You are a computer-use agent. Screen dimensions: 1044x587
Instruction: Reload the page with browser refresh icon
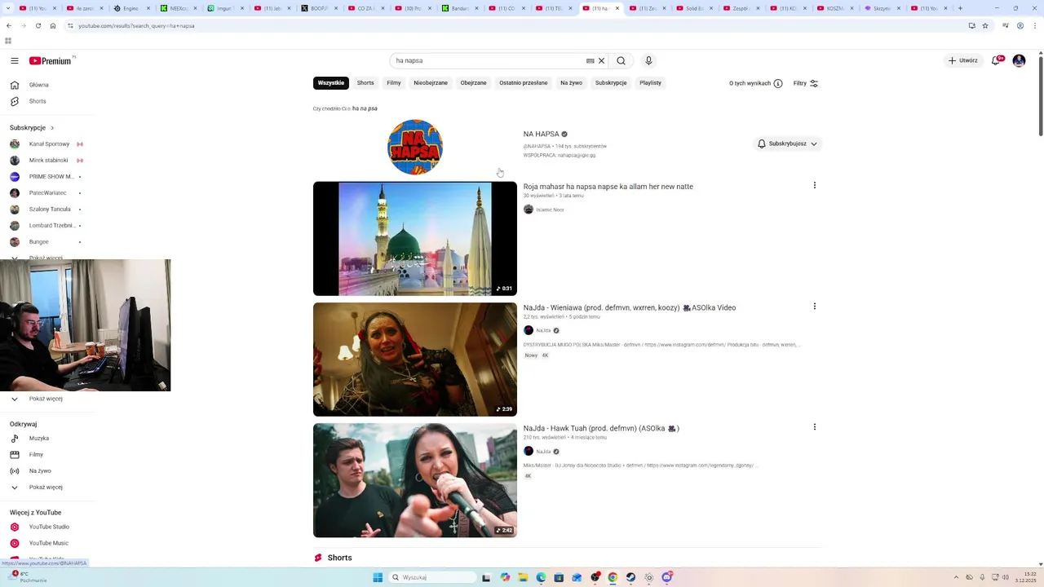point(38,26)
